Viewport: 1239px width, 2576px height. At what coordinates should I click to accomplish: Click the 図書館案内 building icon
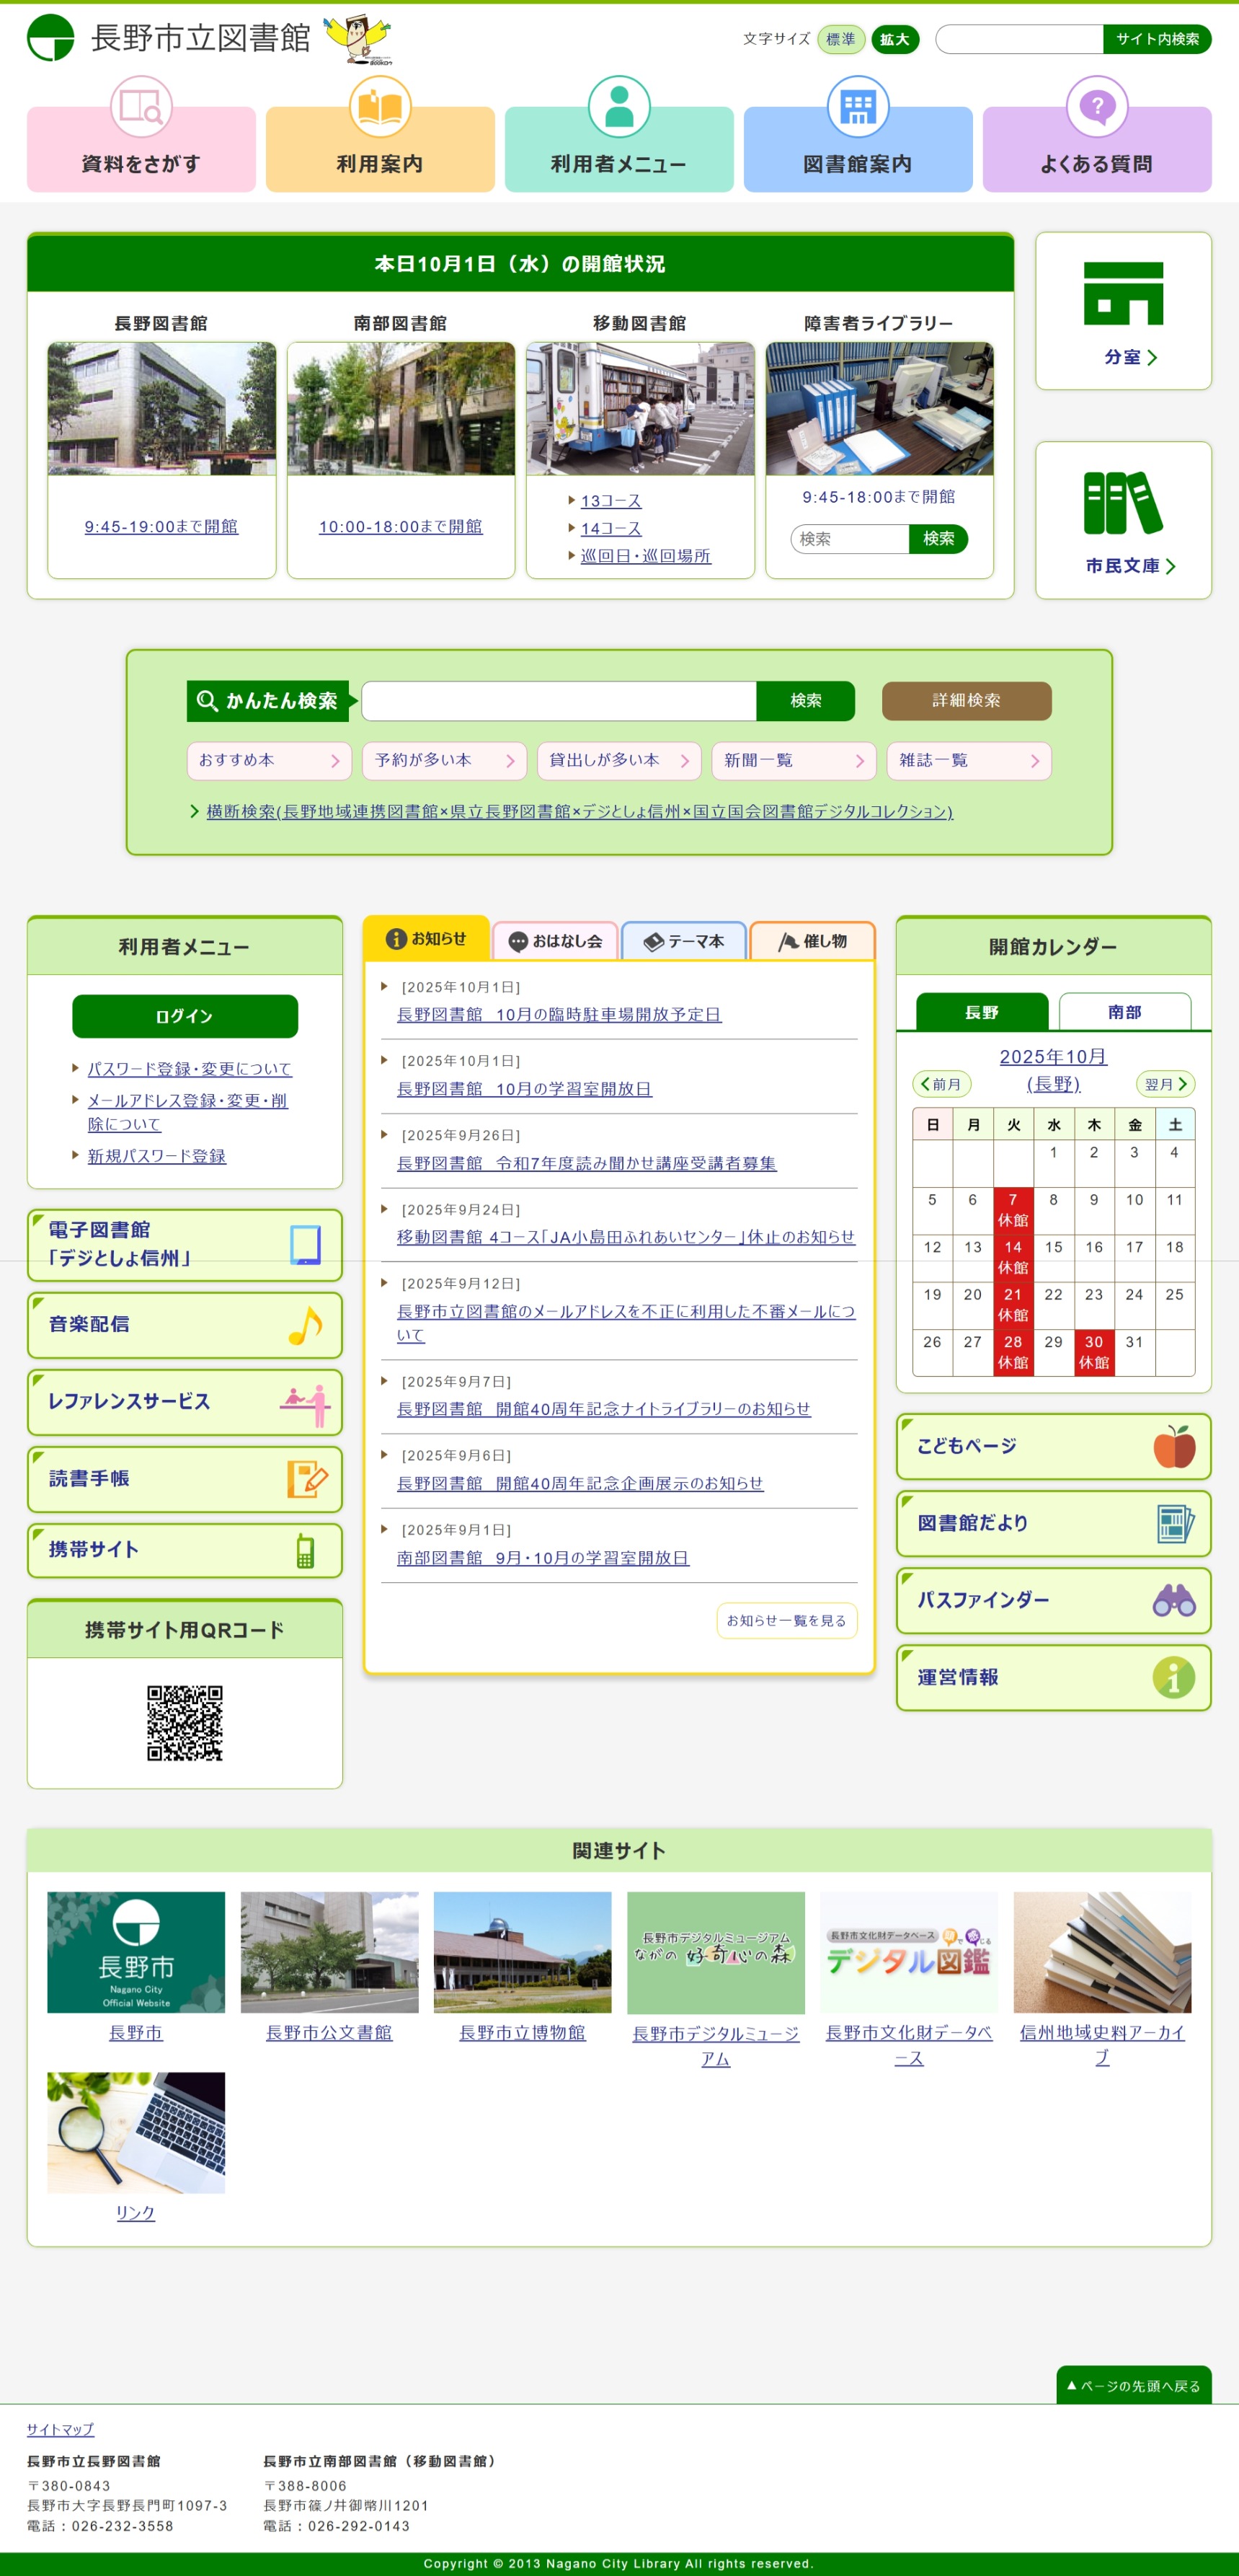tap(857, 107)
